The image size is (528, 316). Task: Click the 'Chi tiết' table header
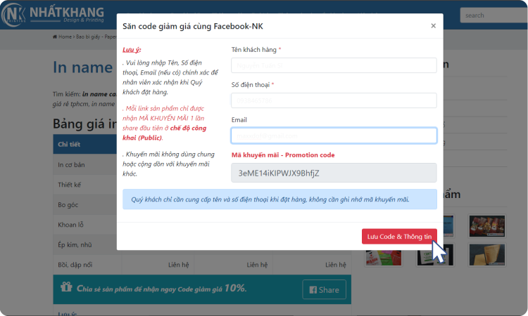click(85, 144)
